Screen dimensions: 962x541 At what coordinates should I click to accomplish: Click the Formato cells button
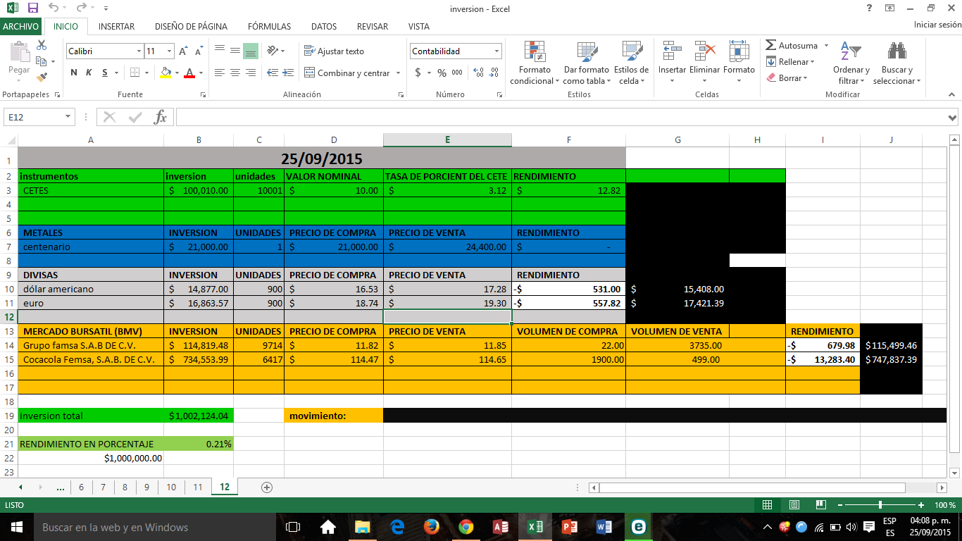pyautogui.click(x=739, y=62)
